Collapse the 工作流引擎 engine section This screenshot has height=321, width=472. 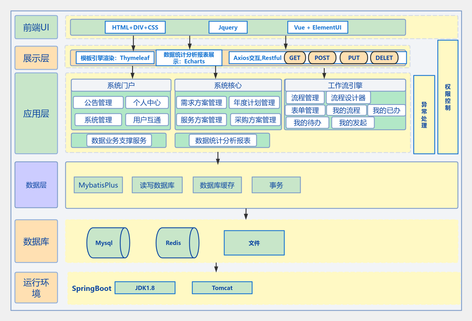click(x=345, y=85)
